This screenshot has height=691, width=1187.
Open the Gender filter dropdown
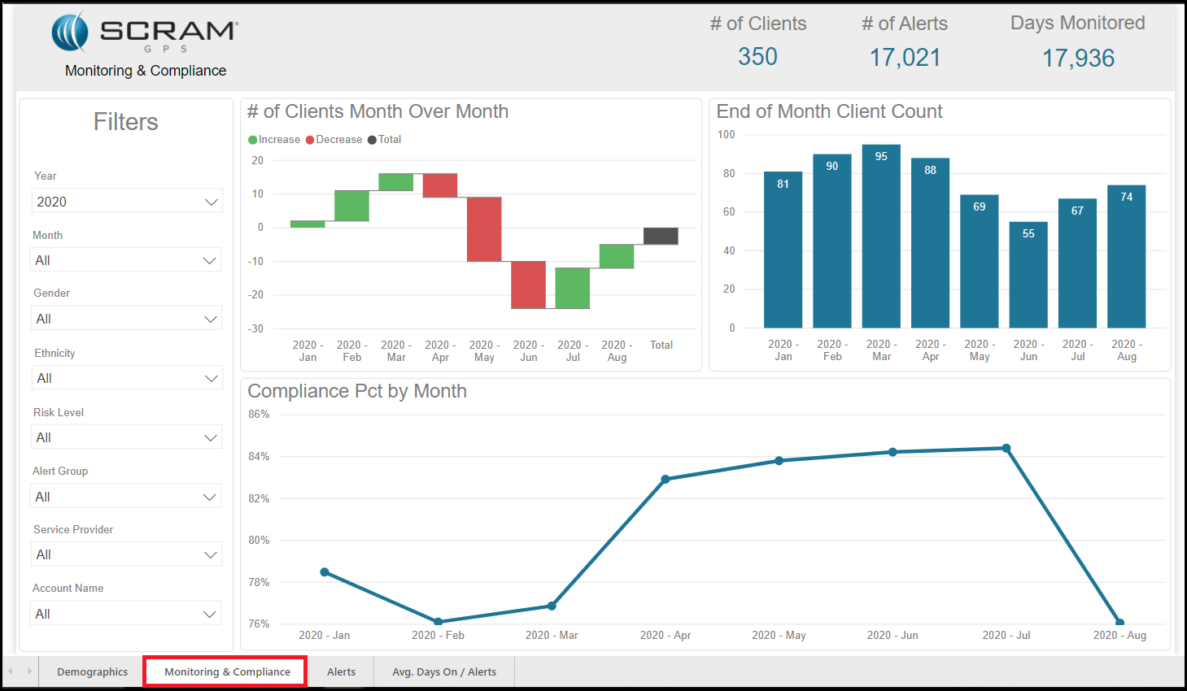click(x=126, y=319)
